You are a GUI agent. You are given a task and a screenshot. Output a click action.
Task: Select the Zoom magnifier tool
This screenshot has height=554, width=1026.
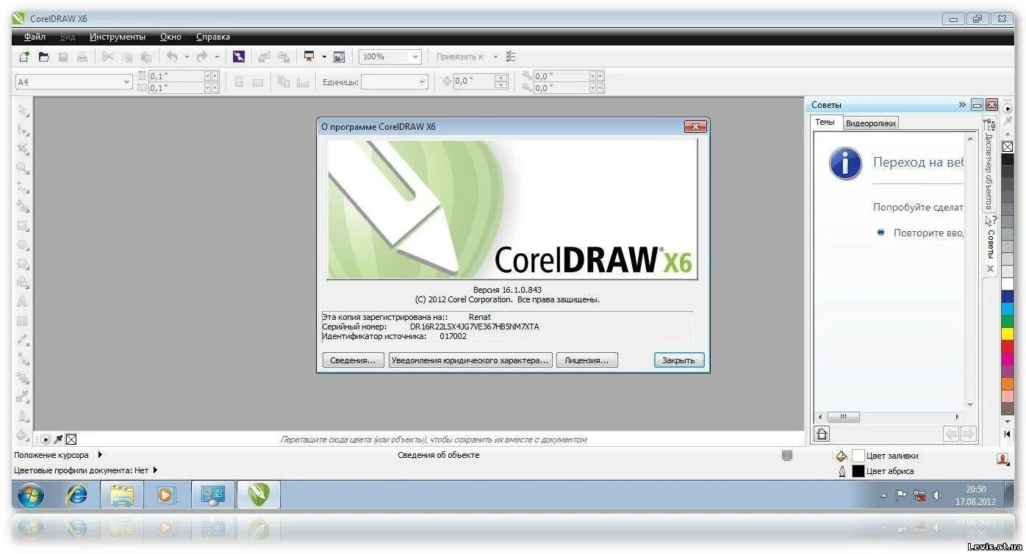[x=23, y=168]
